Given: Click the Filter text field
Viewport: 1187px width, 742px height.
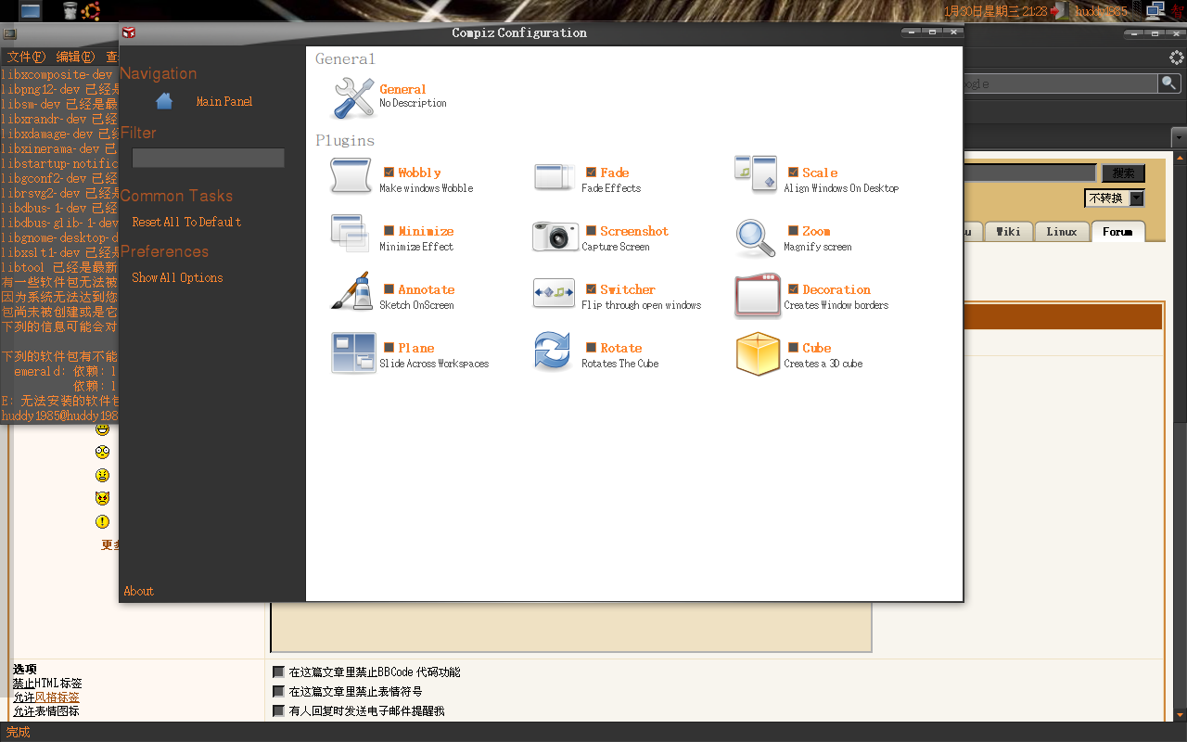Looking at the screenshot, I should 208,158.
